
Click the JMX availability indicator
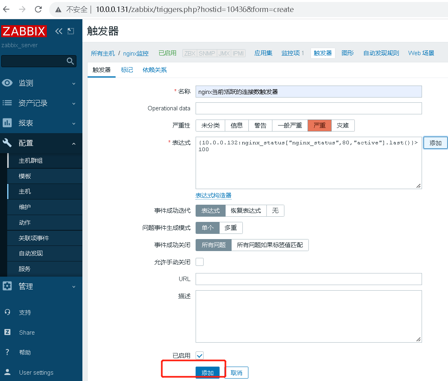tap(224, 54)
